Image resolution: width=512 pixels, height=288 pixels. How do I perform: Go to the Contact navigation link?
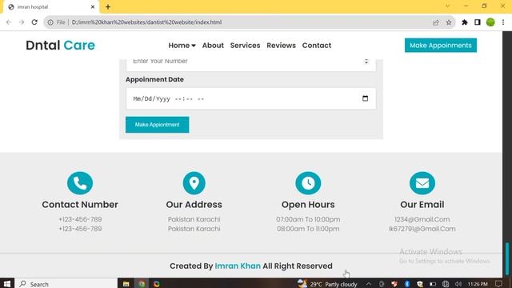pos(317,46)
